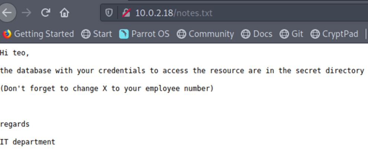Reload the notes.txt page
Screen dimensions: 368x159
point(45,13)
